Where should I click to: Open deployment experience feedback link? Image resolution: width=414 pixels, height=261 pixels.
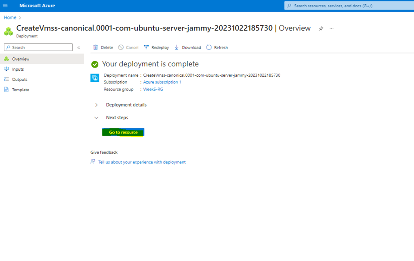[x=142, y=162]
